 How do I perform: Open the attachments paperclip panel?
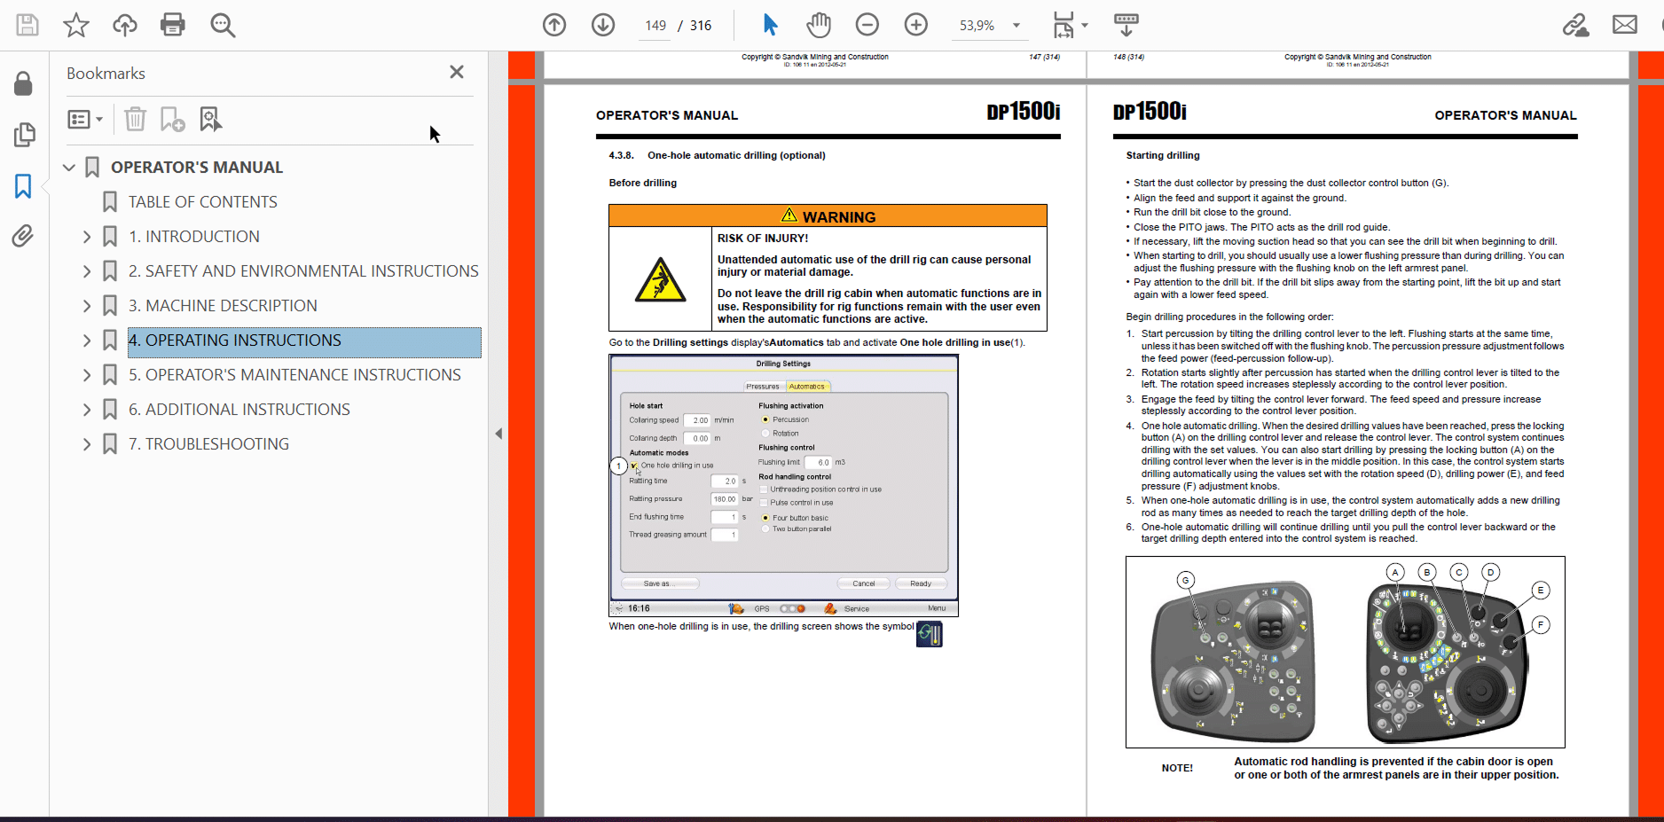click(24, 236)
